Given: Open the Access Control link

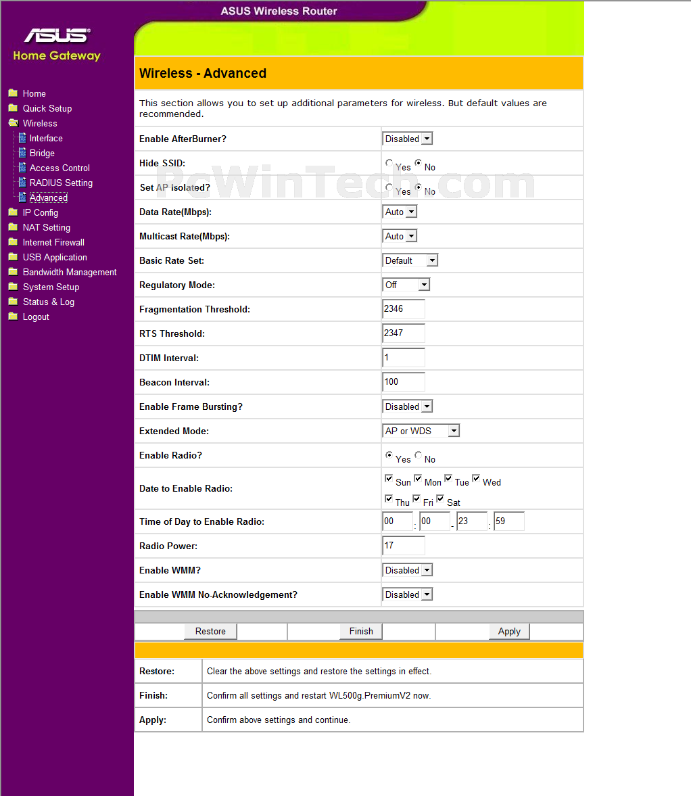Looking at the screenshot, I should (59, 168).
